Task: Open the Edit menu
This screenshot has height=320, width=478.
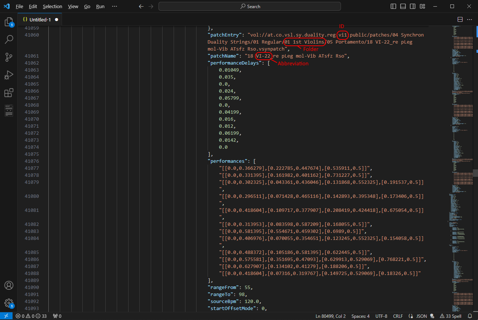Action: [x=33, y=7]
